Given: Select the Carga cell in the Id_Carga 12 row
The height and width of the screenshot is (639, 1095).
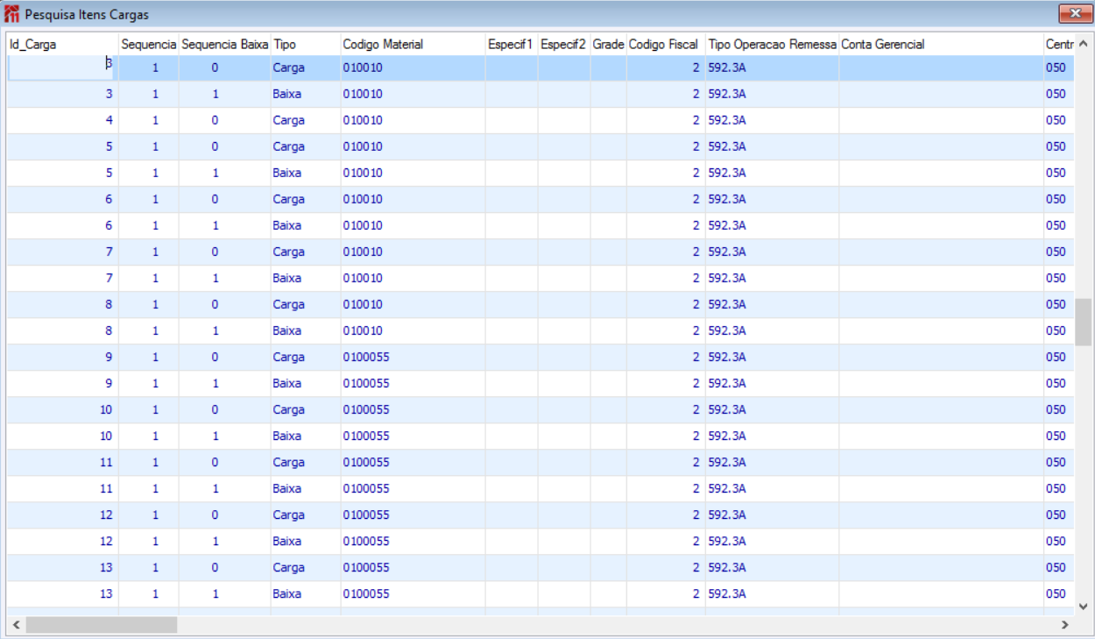Looking at the screenshot, I should 306,515.
